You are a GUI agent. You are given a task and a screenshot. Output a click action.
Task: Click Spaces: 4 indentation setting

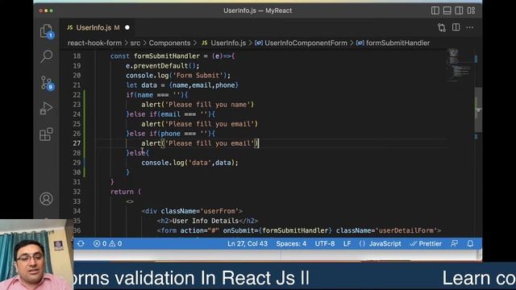pos(291,243)
